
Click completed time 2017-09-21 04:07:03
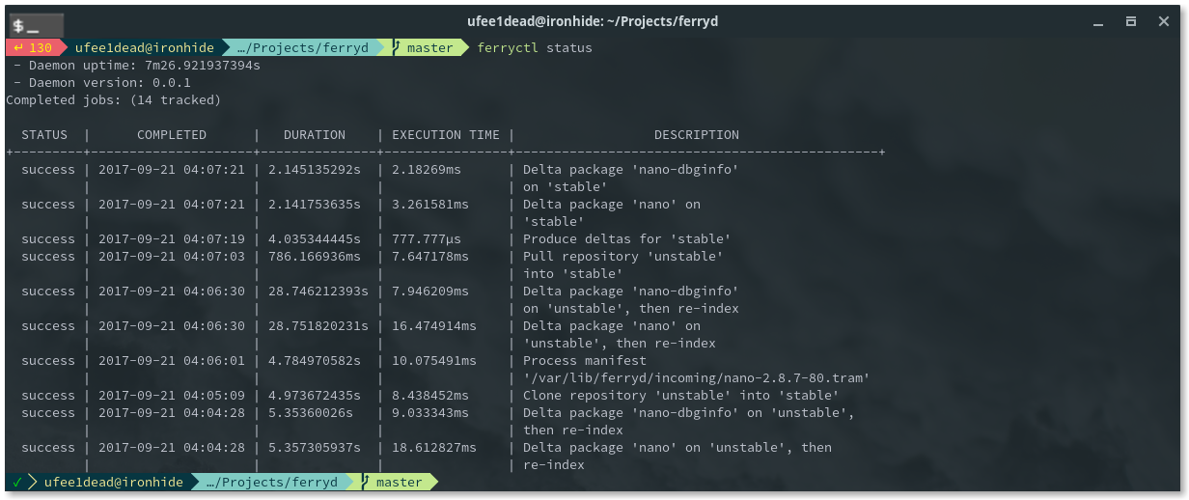pos(172,256)
